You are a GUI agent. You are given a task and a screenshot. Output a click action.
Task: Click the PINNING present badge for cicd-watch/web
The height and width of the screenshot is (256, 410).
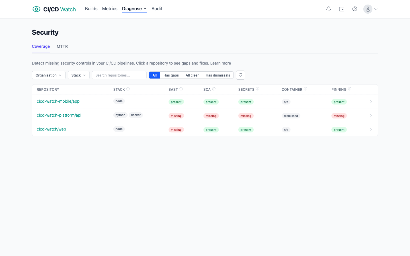(339, 130)
